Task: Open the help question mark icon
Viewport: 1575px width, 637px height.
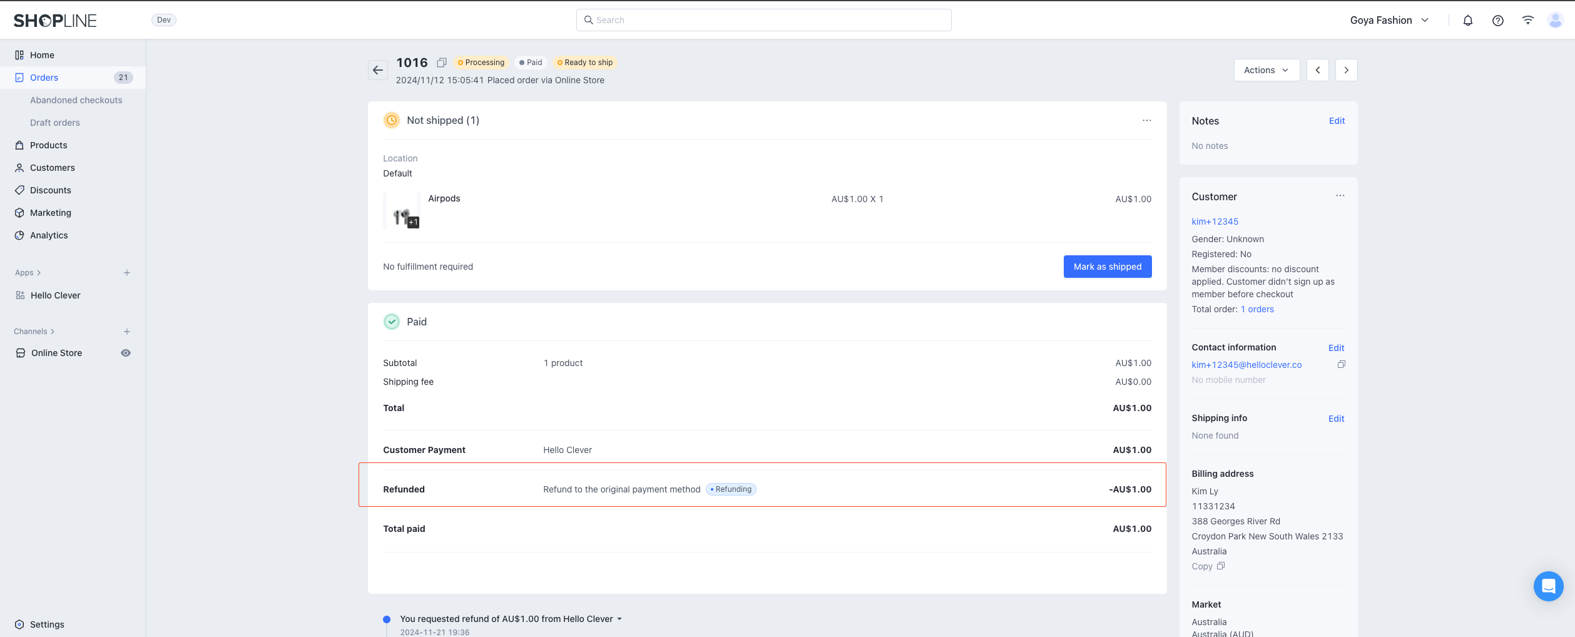Action: click(x=1498, y=21)
